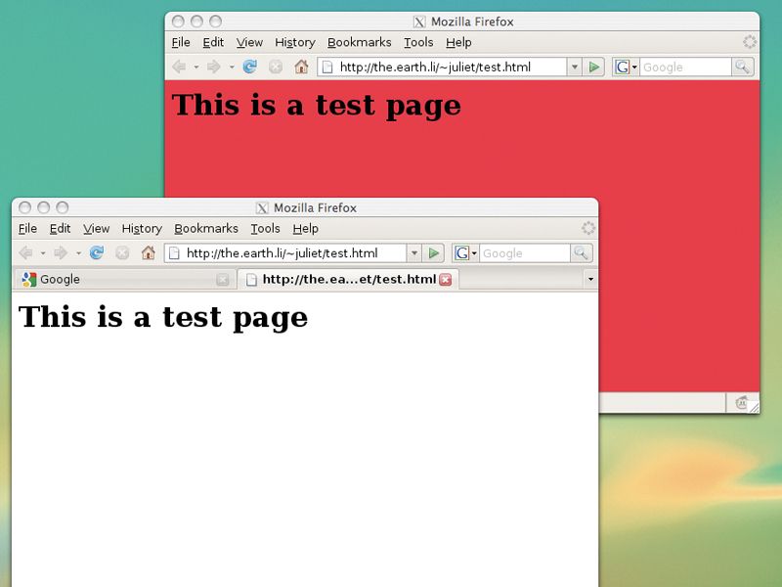The image size is (782, 587).
Task: Close the test.html tab
Action: tap(445, 279)
